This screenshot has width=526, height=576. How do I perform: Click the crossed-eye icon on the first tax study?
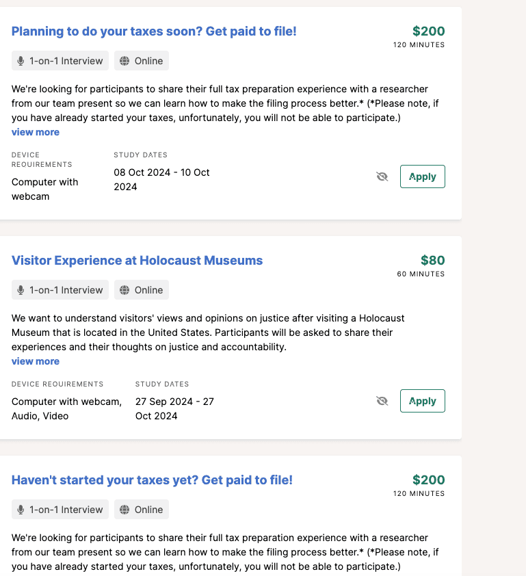pos(382,176)
